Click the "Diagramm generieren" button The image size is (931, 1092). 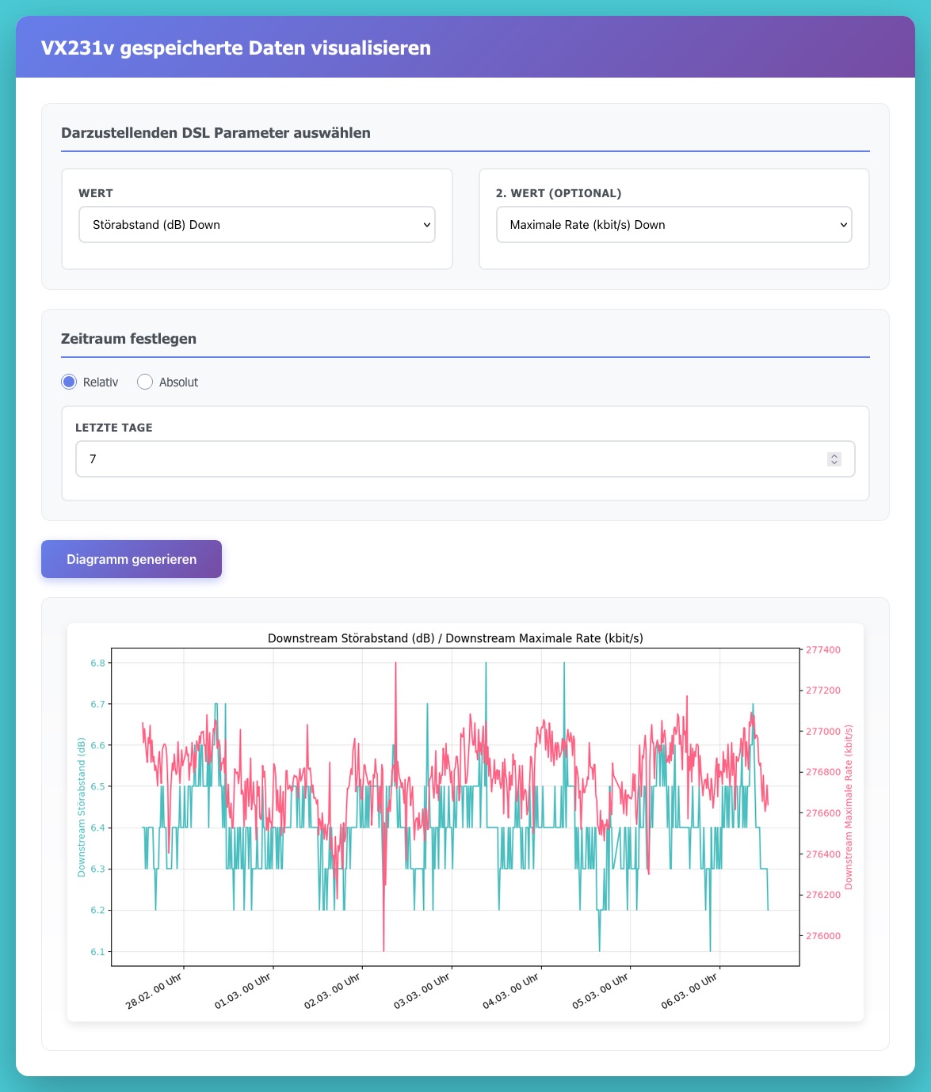point(131,559)
